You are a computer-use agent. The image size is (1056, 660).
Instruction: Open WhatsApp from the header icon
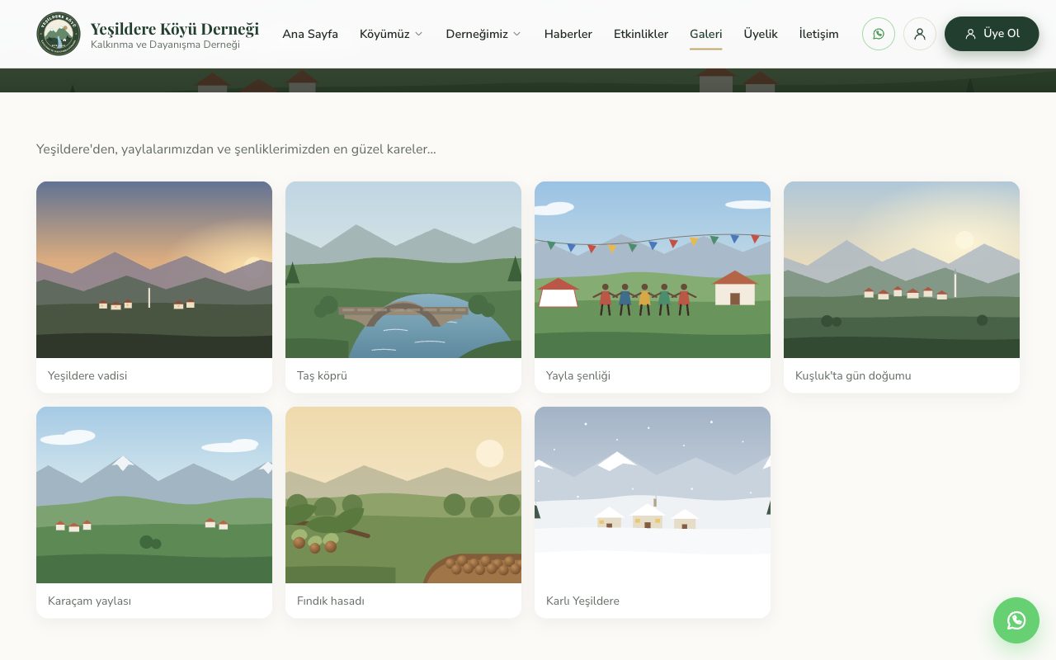pos(879,34)
